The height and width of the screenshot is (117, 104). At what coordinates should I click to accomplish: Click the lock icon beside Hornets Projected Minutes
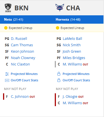[x=59, y=74]
